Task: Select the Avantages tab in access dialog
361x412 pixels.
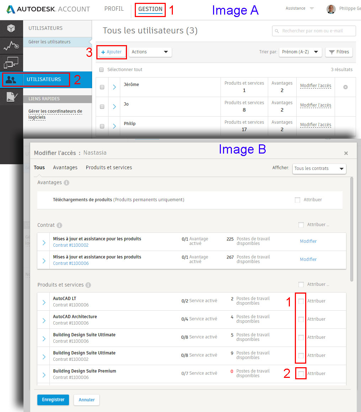Action: [65, 168]
